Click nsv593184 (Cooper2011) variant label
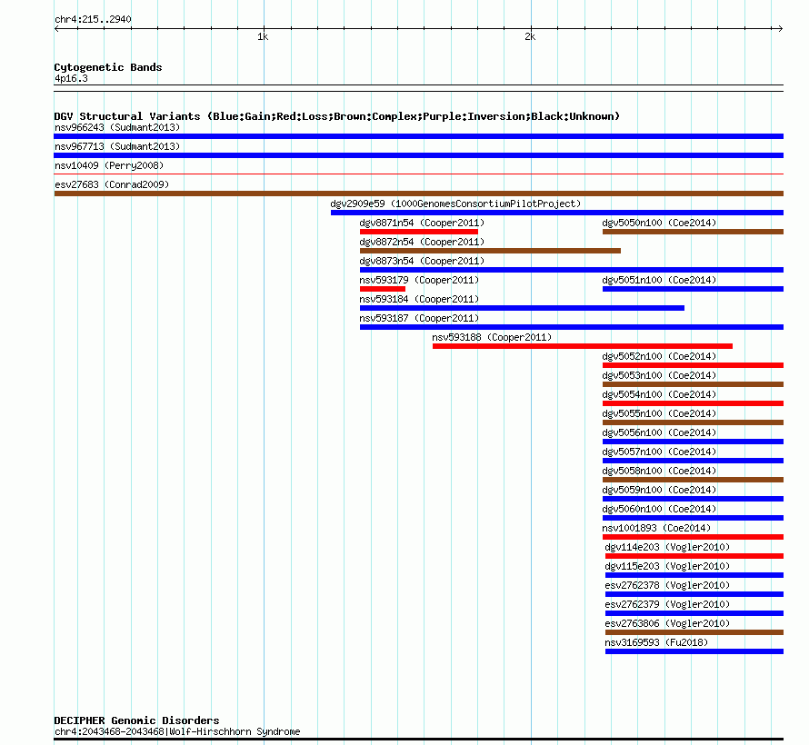This screenshot has height=745, width=809. point(419,299)
